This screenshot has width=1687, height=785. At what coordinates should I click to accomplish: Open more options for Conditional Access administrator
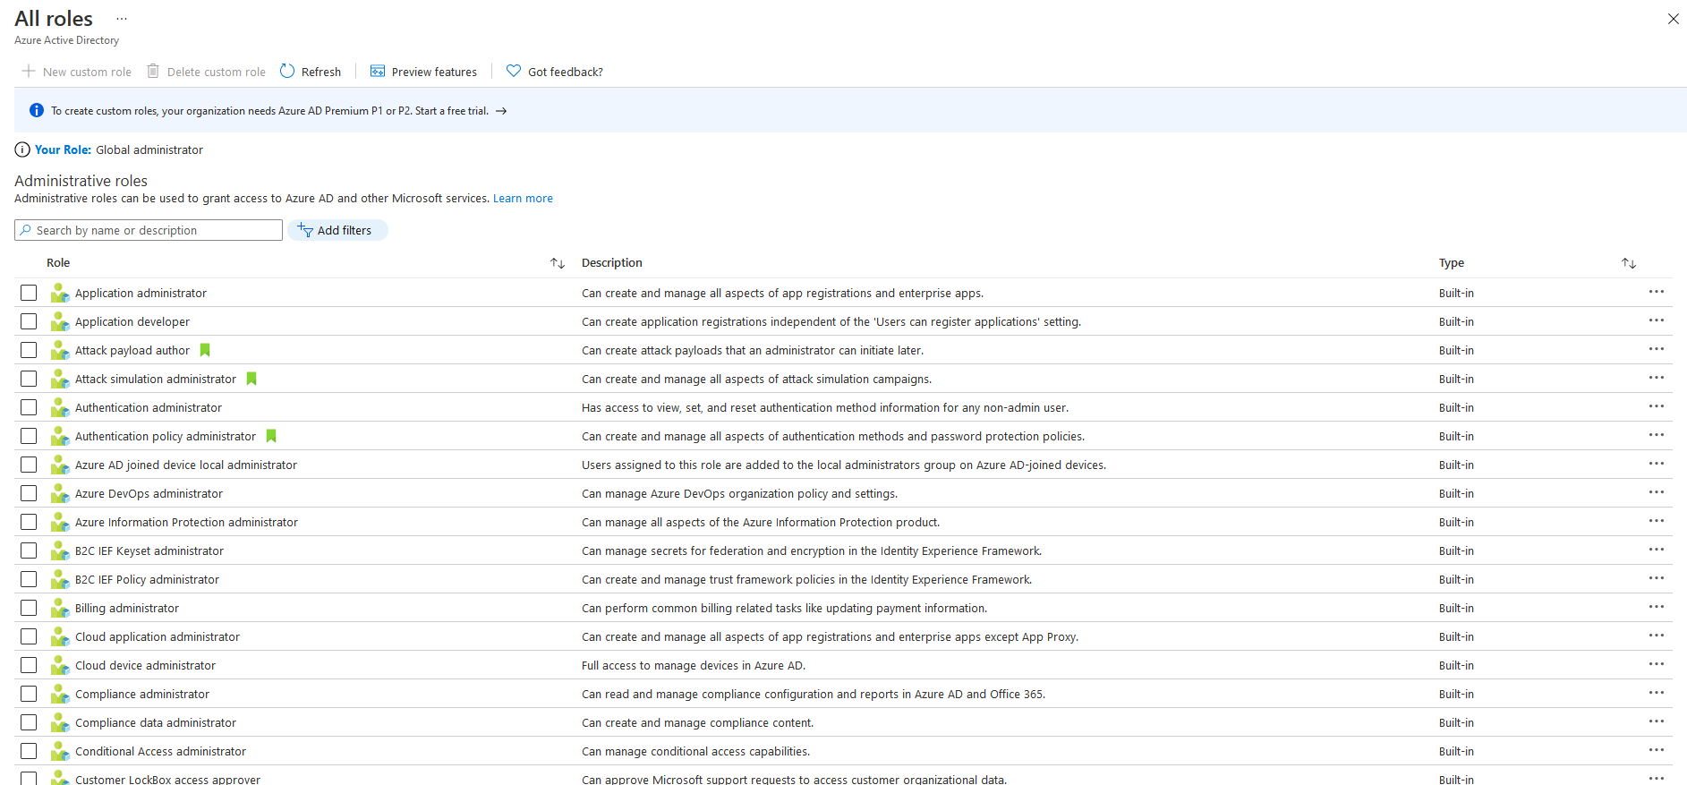(x=1657, y=750)
